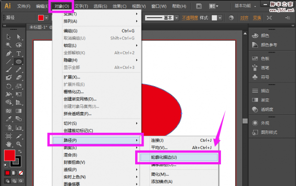
Task: Select the Mesh tool
Action: [x=9, y=111]
